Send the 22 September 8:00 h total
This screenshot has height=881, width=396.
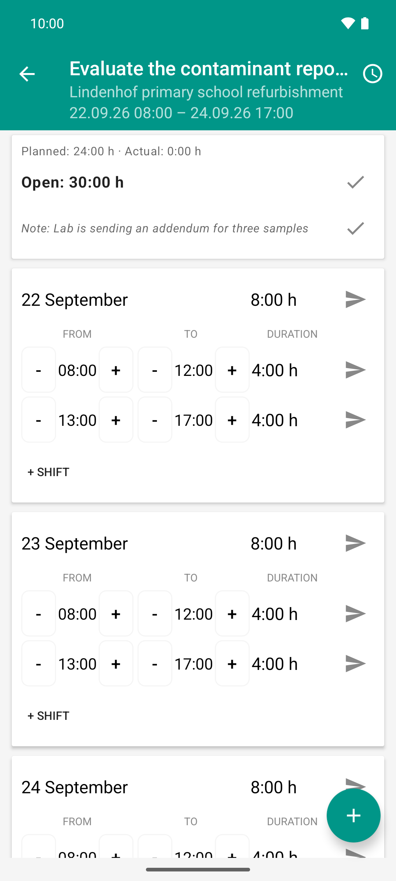point(355,300)
